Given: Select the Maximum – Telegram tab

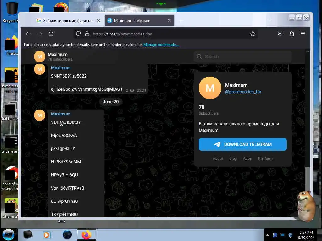Looking at the screenshot, I should click(139, 20).
